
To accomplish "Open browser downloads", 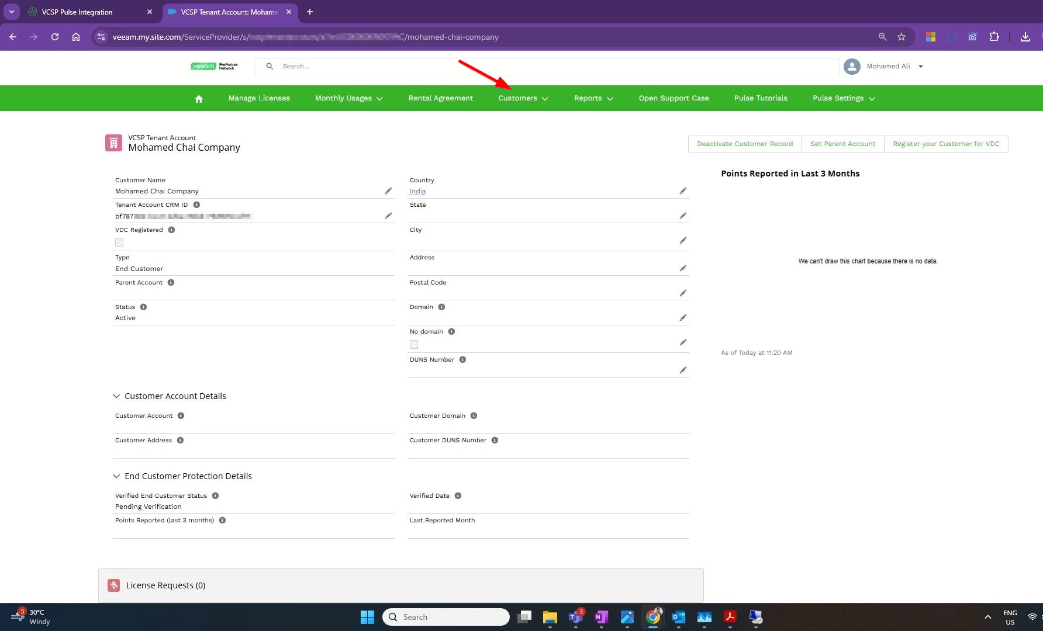I will click(x=1025, y=37).
